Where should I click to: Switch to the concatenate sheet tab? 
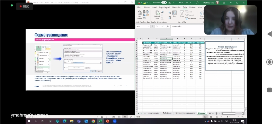(154, 113)
